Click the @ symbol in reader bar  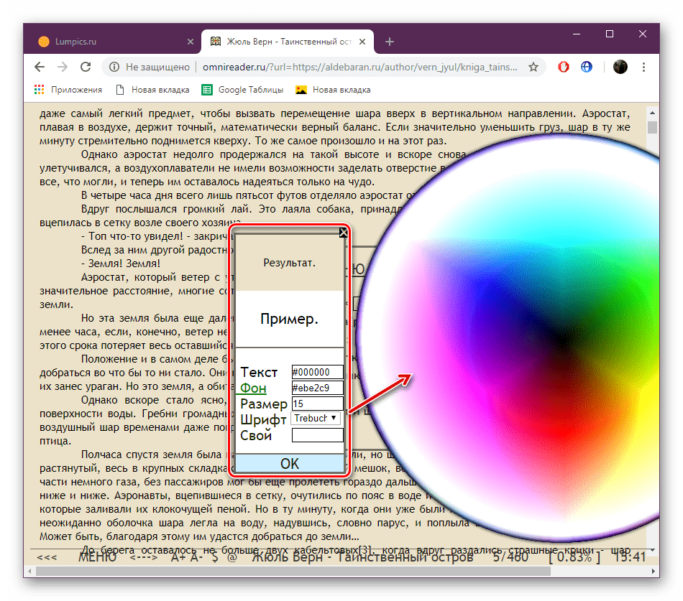pos(232,557)
